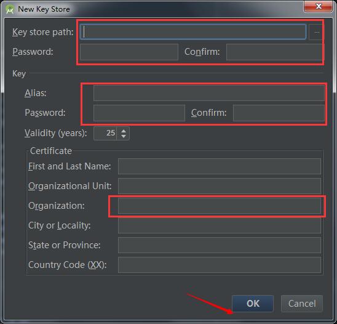Click the Android Studio icon in title bar

(10, 9)
